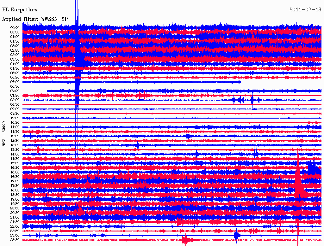The height and width of the screenshot is (246, 324).
Task: Select the 04:00 time label
Action: pyautogui.click(x=15, y=64)
